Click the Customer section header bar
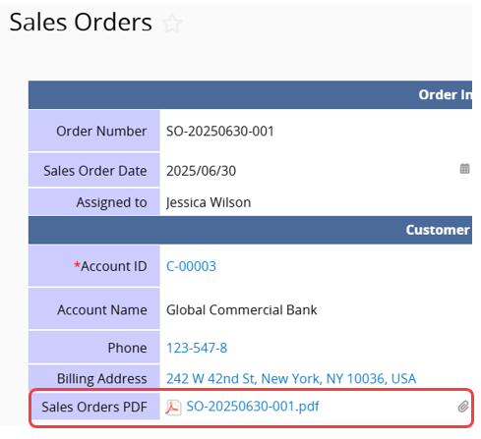Image resolution: width=481 pixels, height=439 pixels. click(x=250, y=230)
